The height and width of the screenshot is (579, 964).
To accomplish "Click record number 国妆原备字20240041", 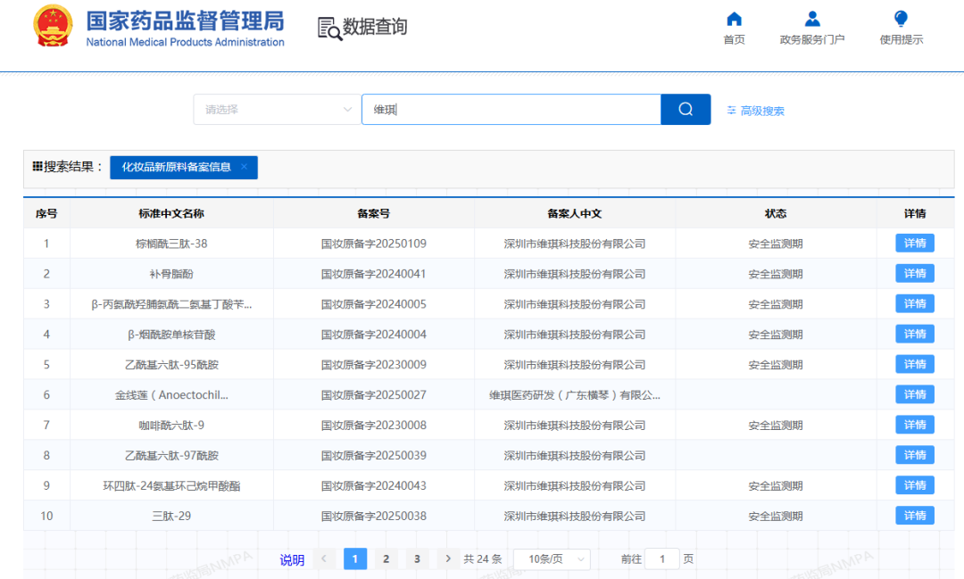I will coord(373,274).
